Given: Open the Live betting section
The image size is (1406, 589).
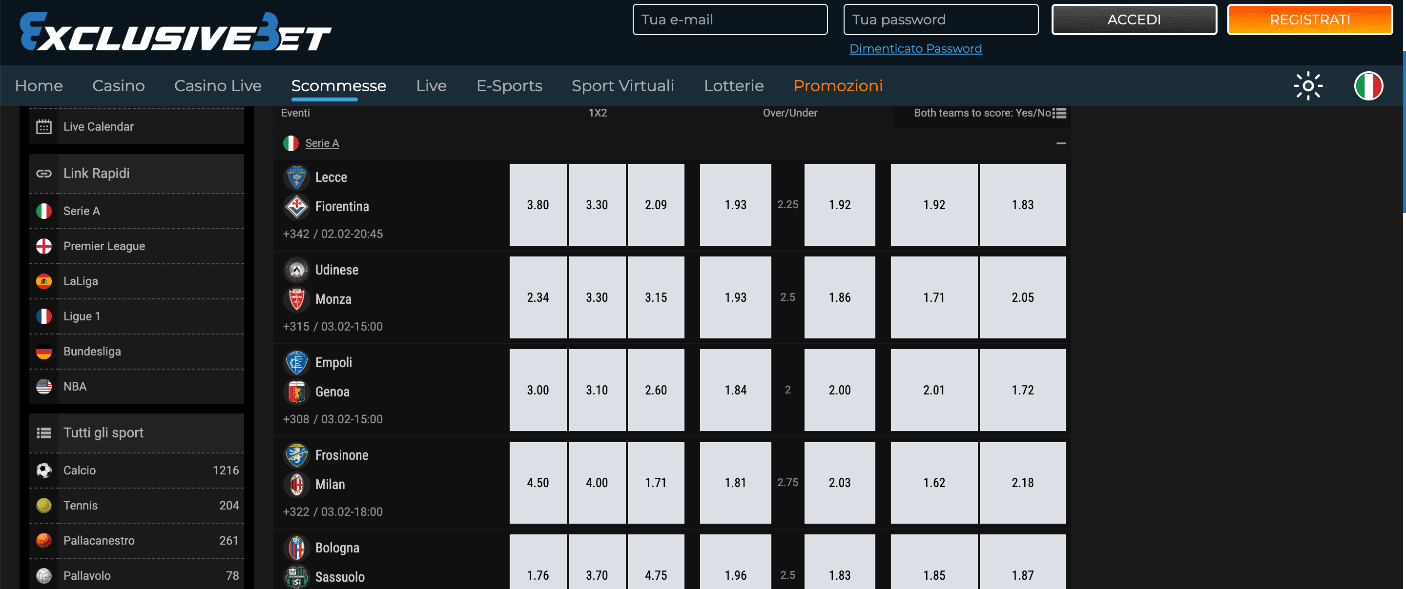Looking at the screenshot, I should coord(431,86).
